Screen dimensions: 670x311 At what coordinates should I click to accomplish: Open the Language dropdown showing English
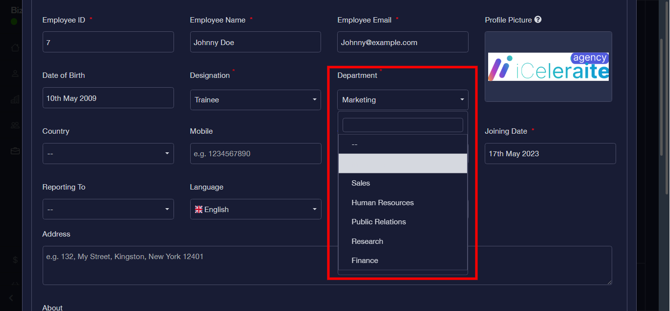click(255, 210)
